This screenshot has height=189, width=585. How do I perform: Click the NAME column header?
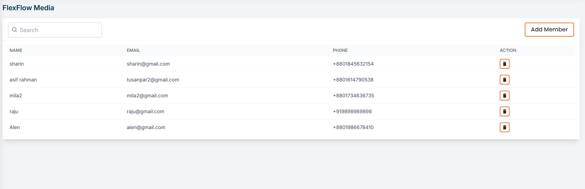click(16, 50)
